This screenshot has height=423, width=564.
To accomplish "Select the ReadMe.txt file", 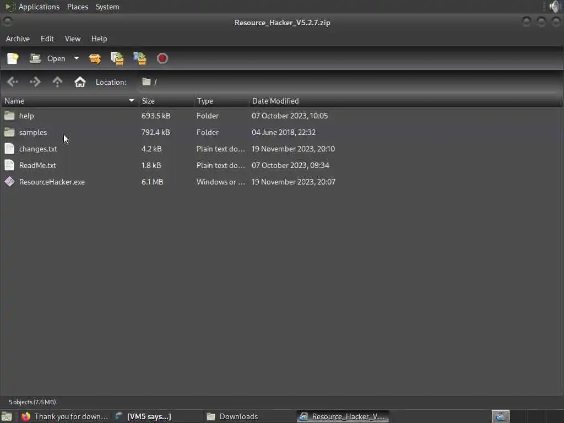I will (281, 165).
